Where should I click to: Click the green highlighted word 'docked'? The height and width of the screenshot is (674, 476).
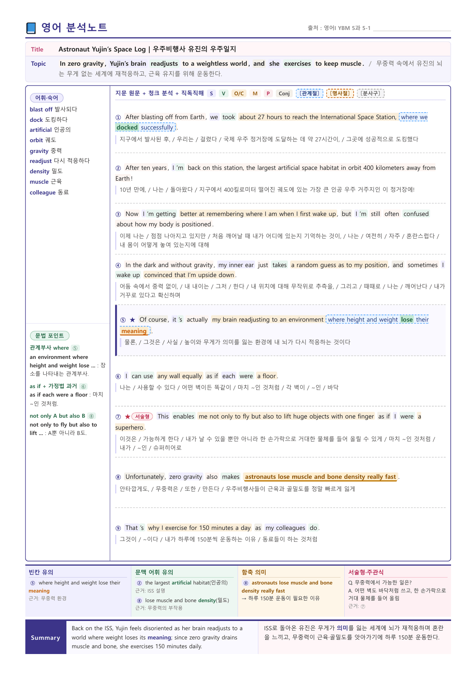[127, 128]
